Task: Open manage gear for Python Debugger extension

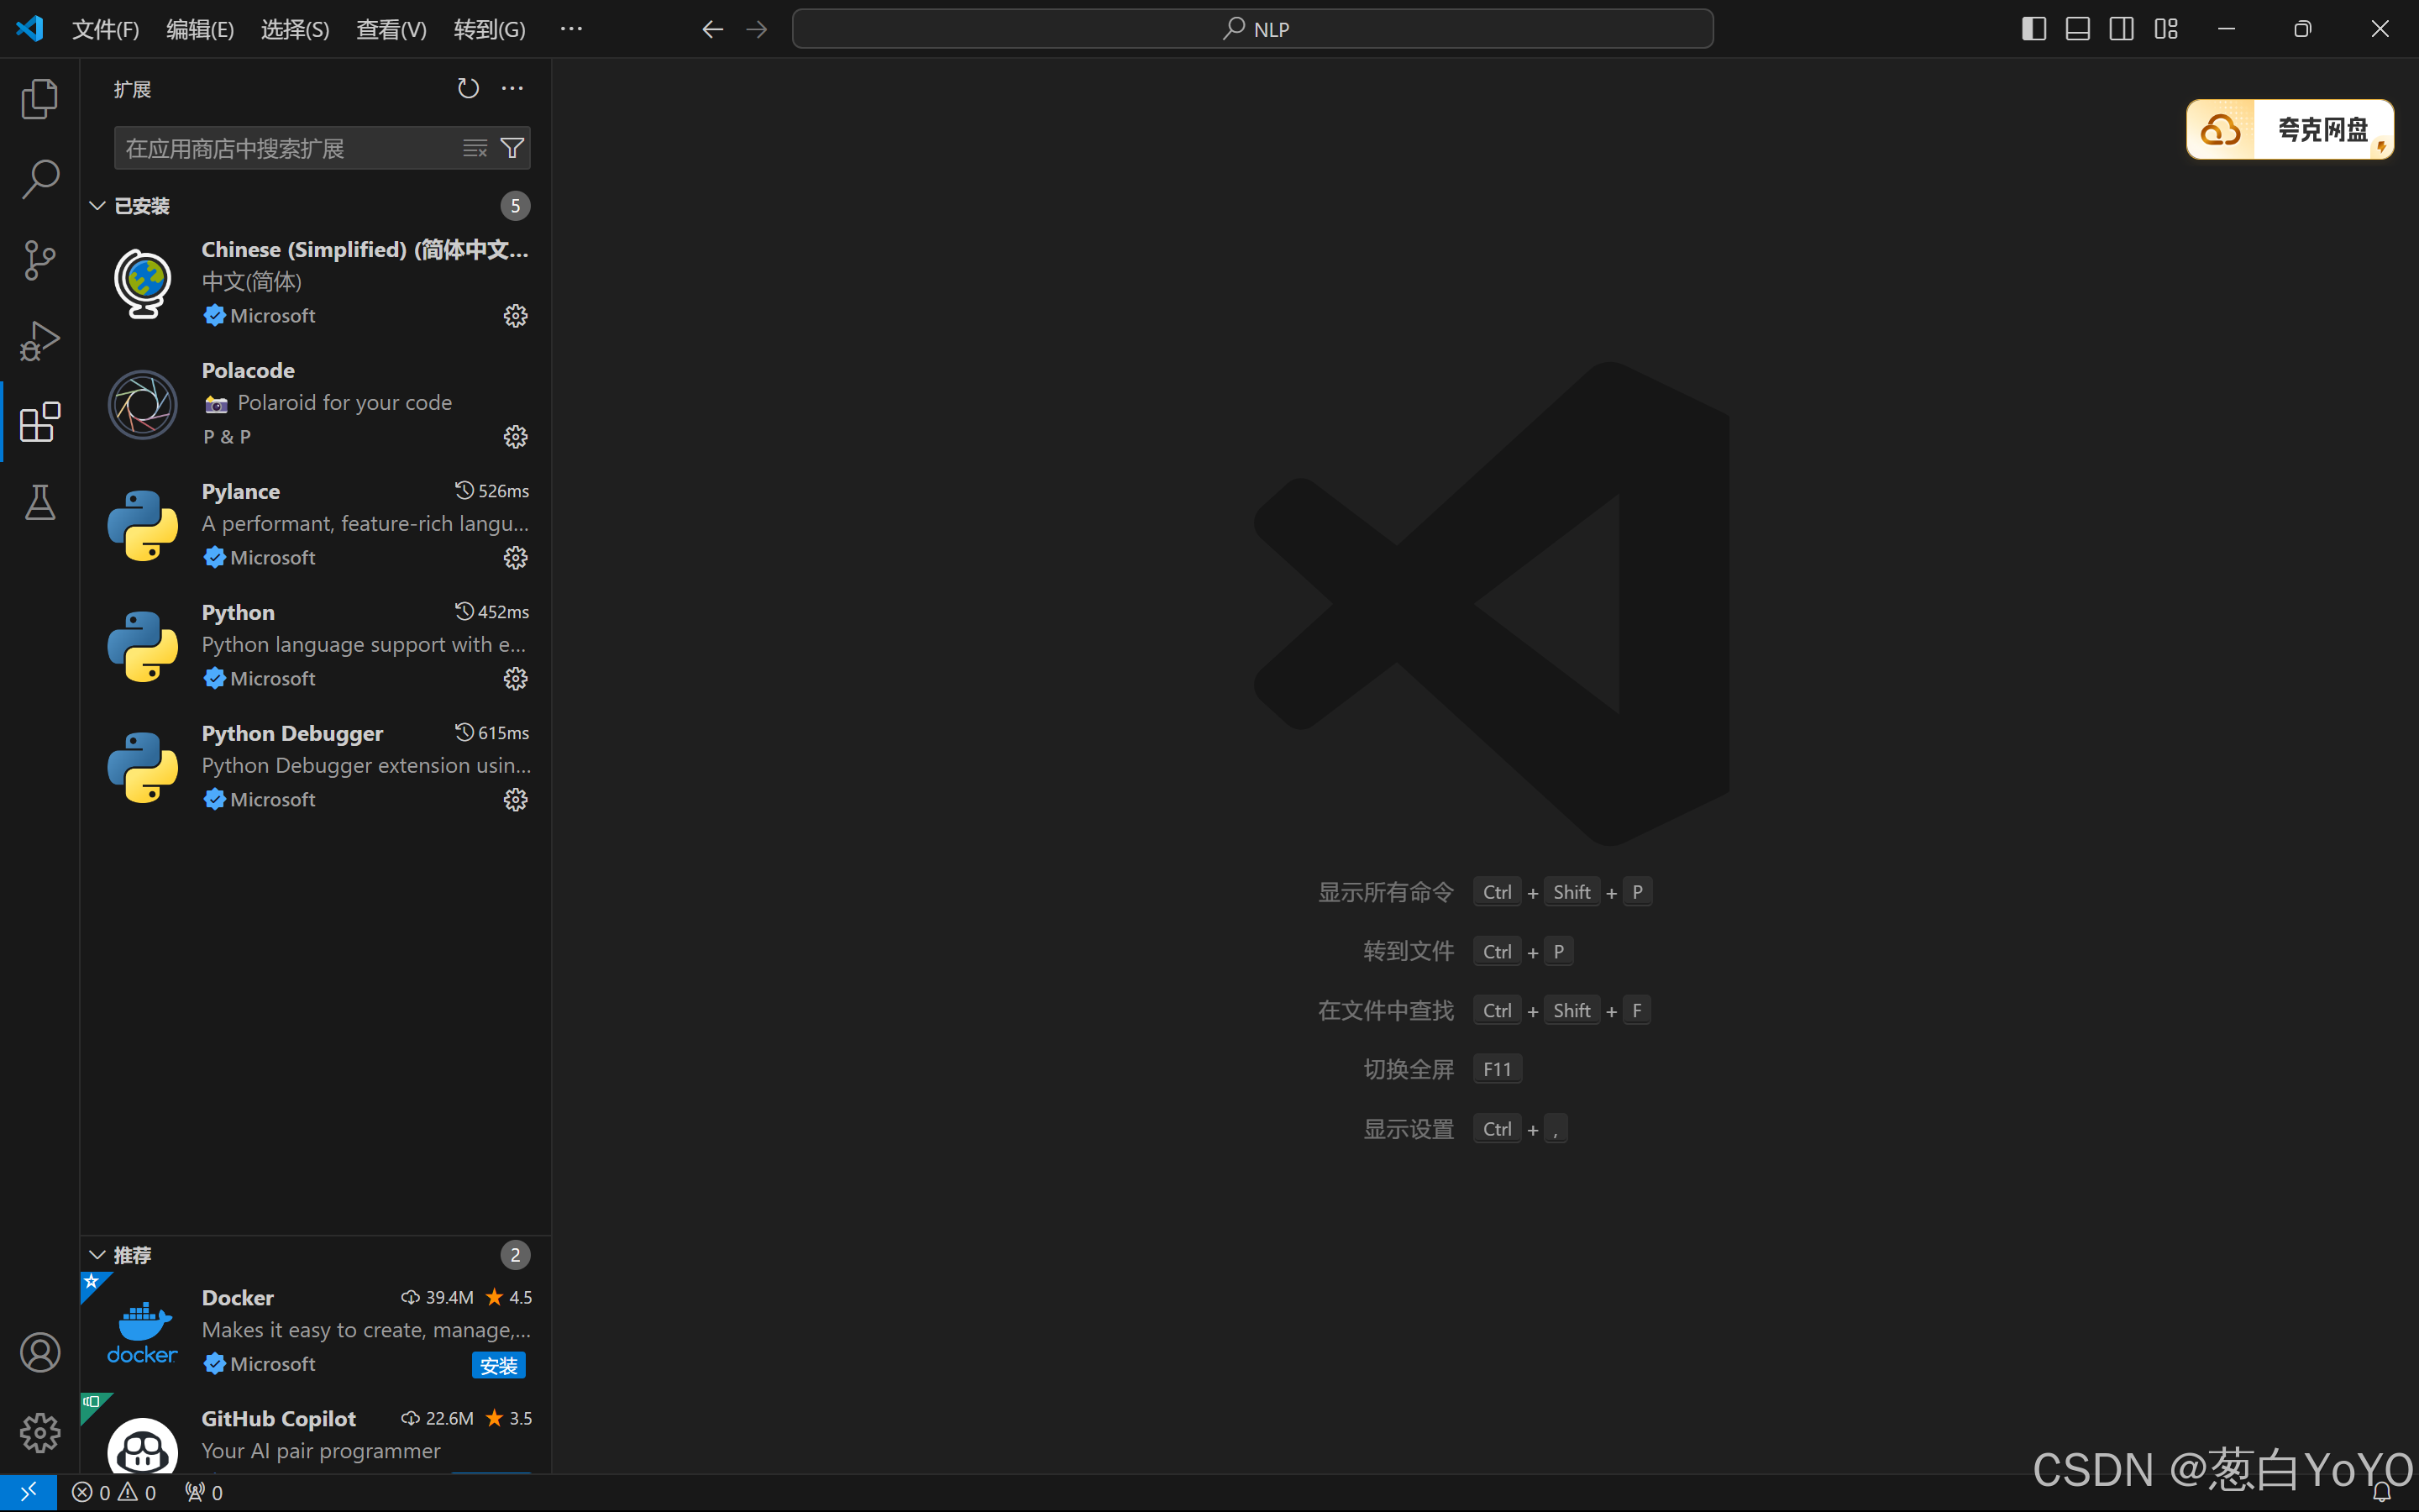Action: 516,800
